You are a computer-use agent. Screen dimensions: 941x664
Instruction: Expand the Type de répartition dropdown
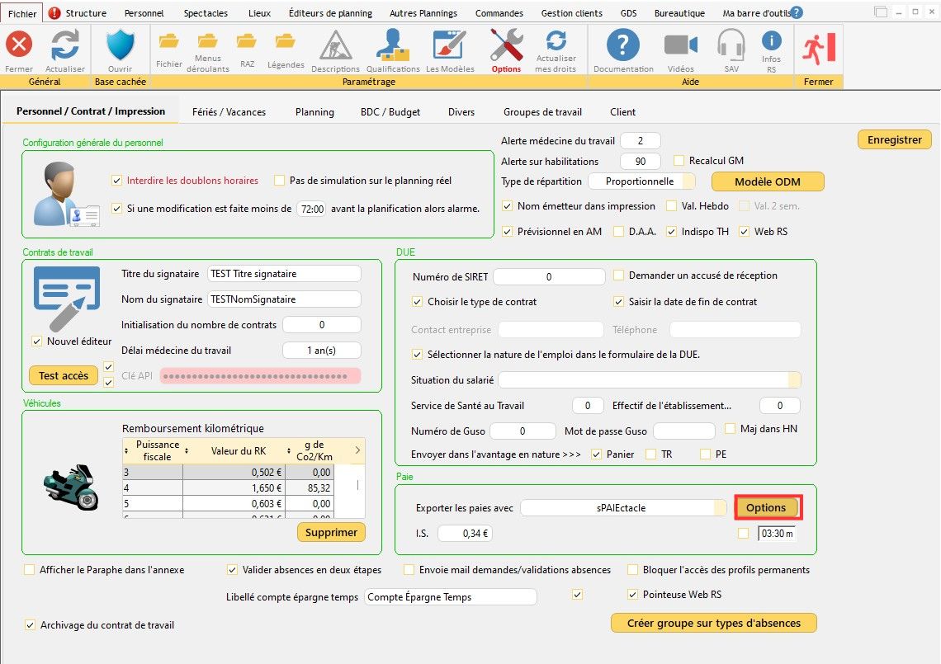point(688,181)
